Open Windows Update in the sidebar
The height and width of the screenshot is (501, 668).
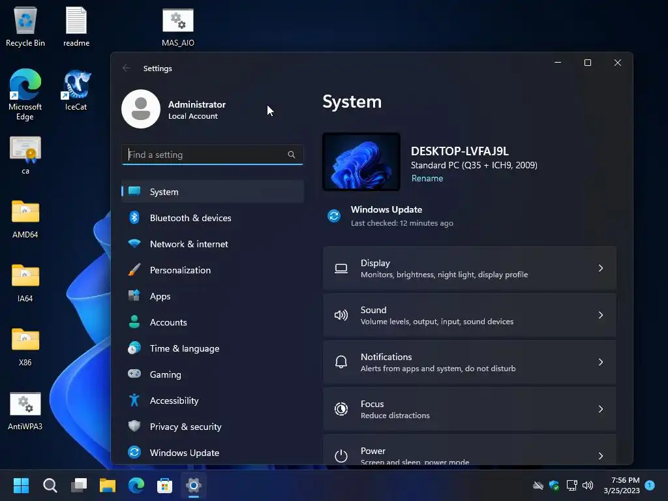pyautogui.click(x=213, y=453)
